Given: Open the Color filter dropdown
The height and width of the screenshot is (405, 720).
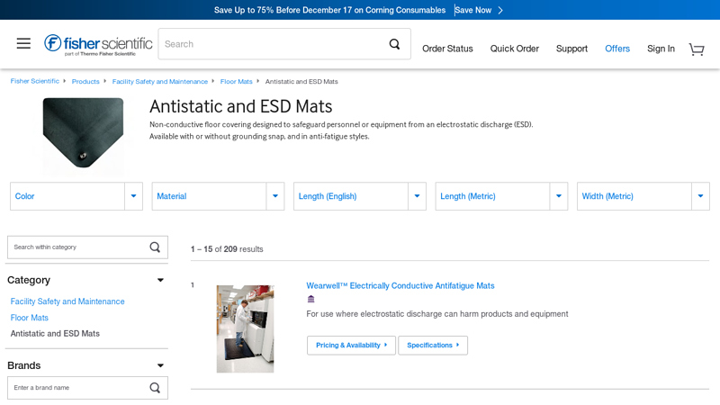Looking at the screenshot, I should coord(76,196).
